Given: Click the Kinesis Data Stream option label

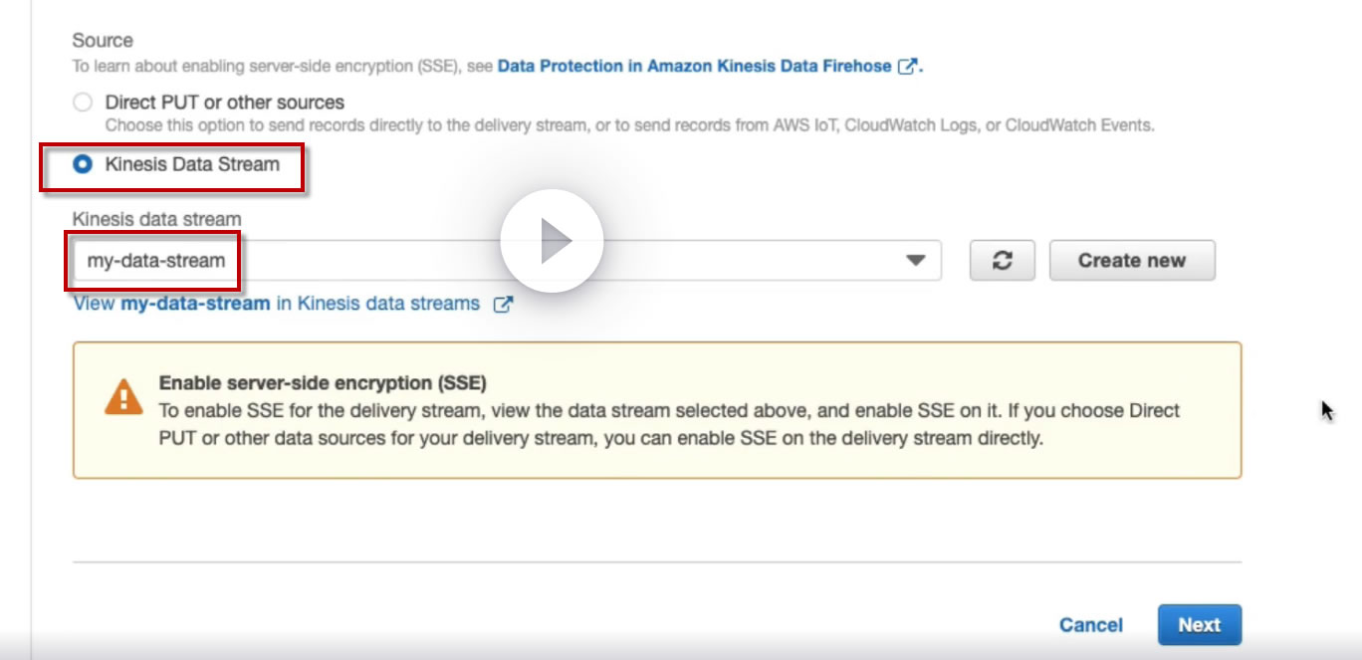Looking at the screenshot, I should [x=192, y=164].
